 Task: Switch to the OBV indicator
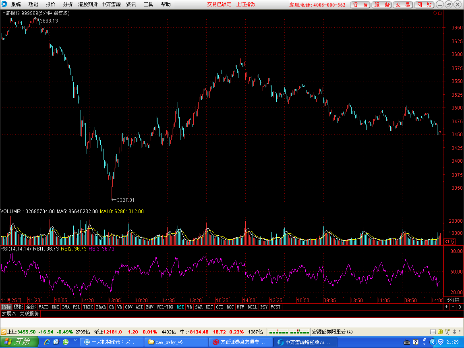129,307
